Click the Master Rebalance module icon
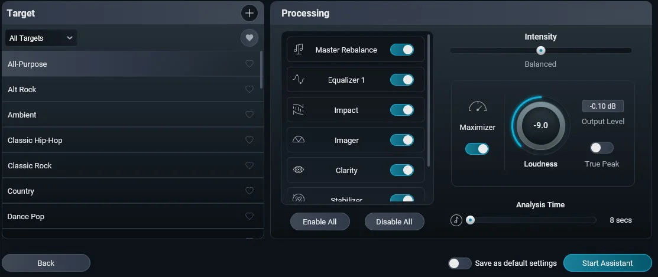Screen dimensions: 658x277 (299, 50)
